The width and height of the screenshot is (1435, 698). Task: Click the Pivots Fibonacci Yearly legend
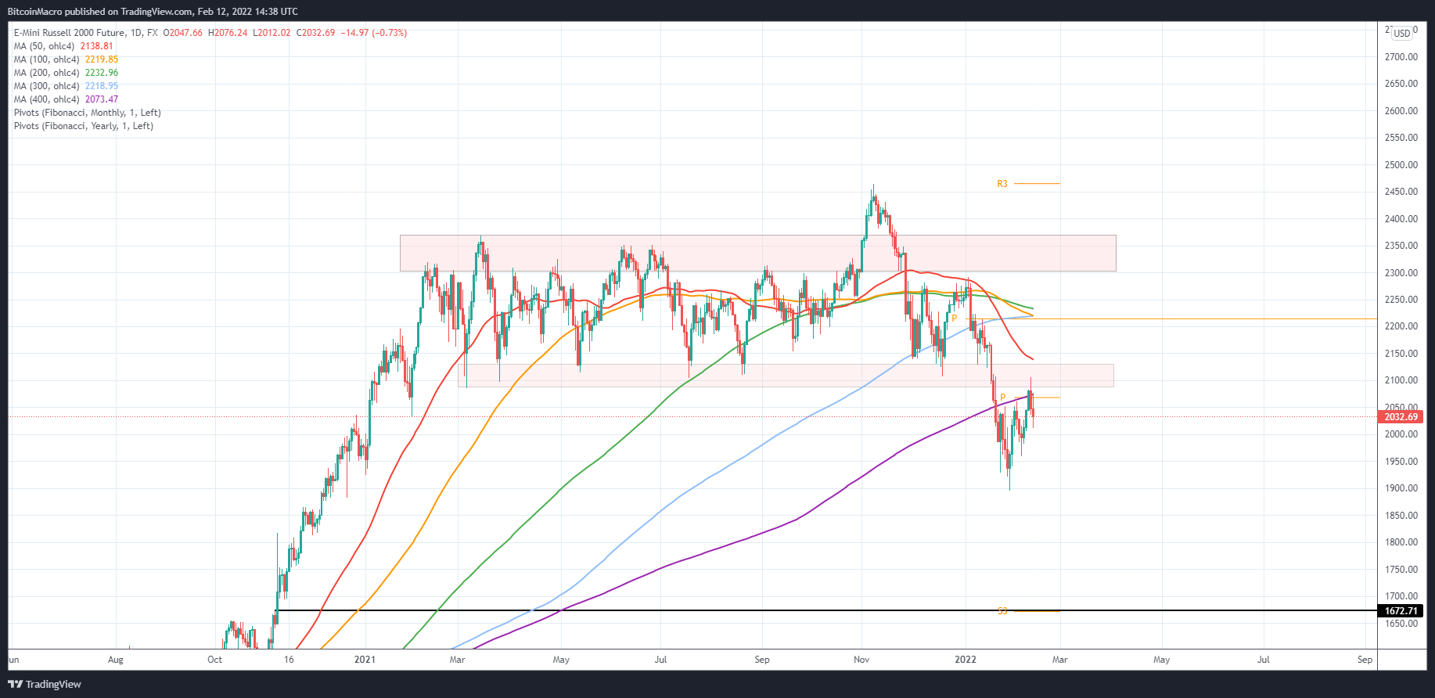click(x=84, y=126)
